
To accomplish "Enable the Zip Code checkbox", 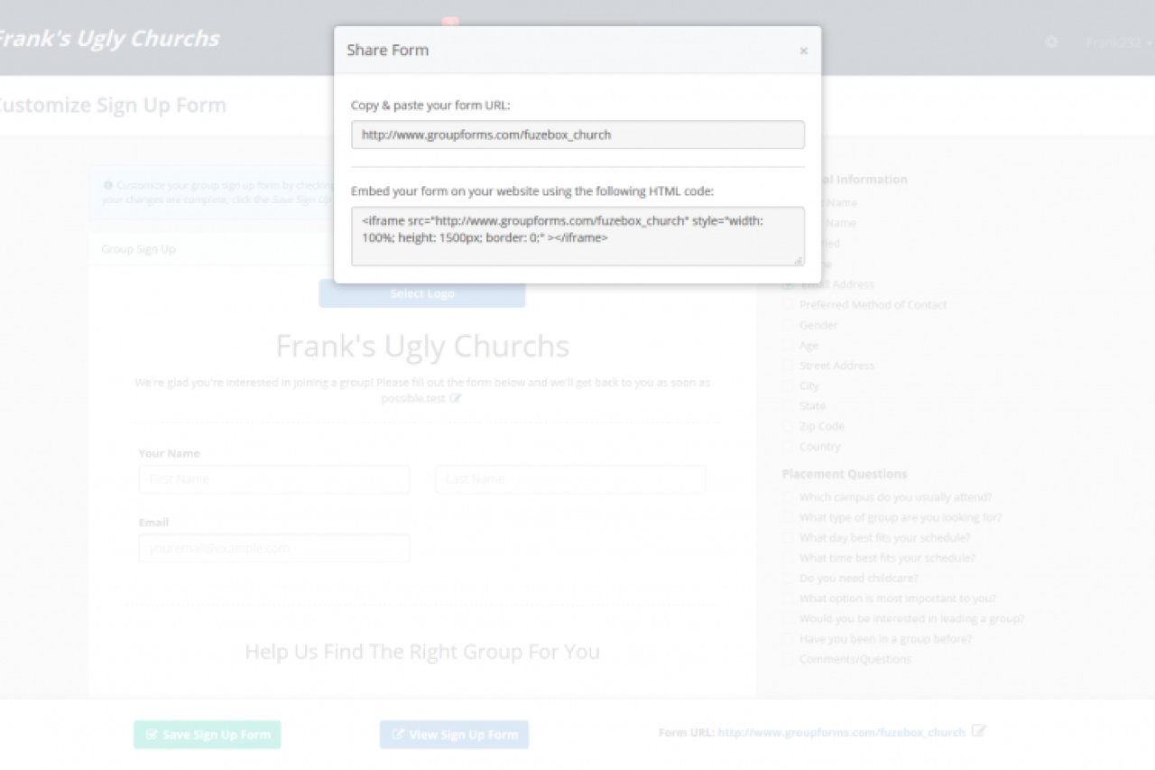I will coord(788,426).
